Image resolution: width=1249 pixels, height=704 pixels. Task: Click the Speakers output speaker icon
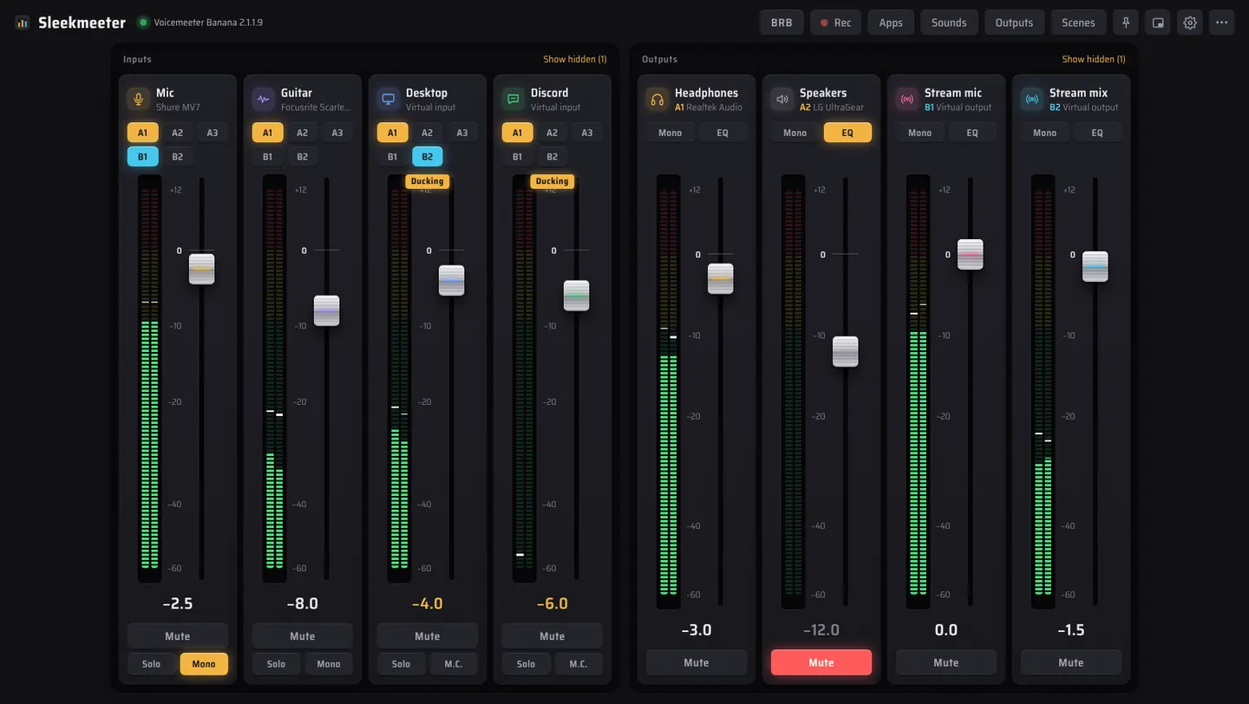tap(781, 99)
